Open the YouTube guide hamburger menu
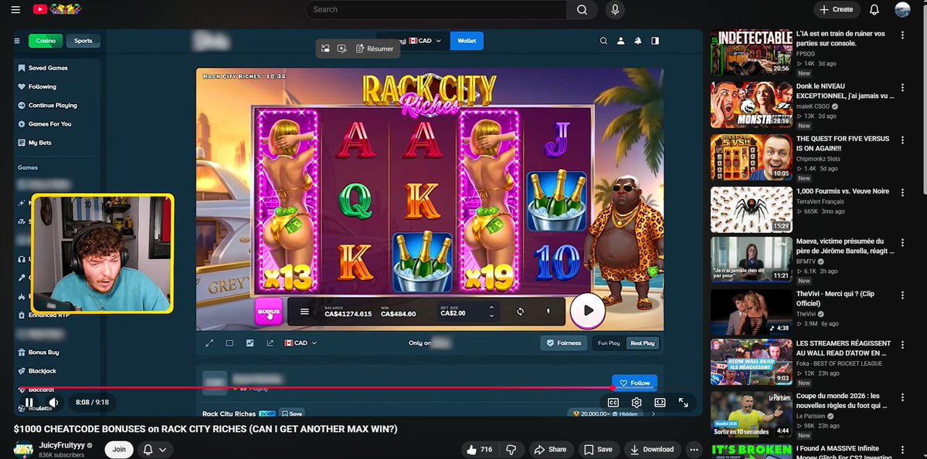 click(x=16, y=10)
